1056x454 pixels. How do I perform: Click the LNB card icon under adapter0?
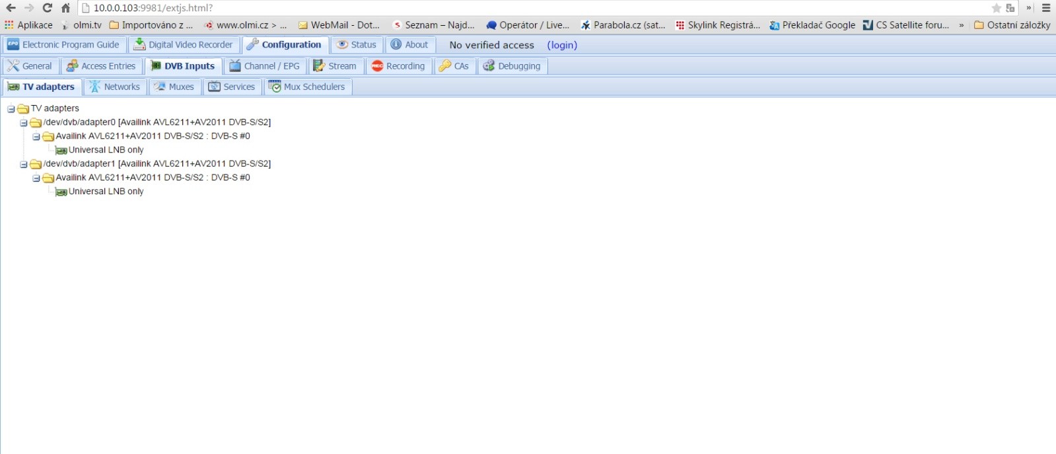pos(61,151)
